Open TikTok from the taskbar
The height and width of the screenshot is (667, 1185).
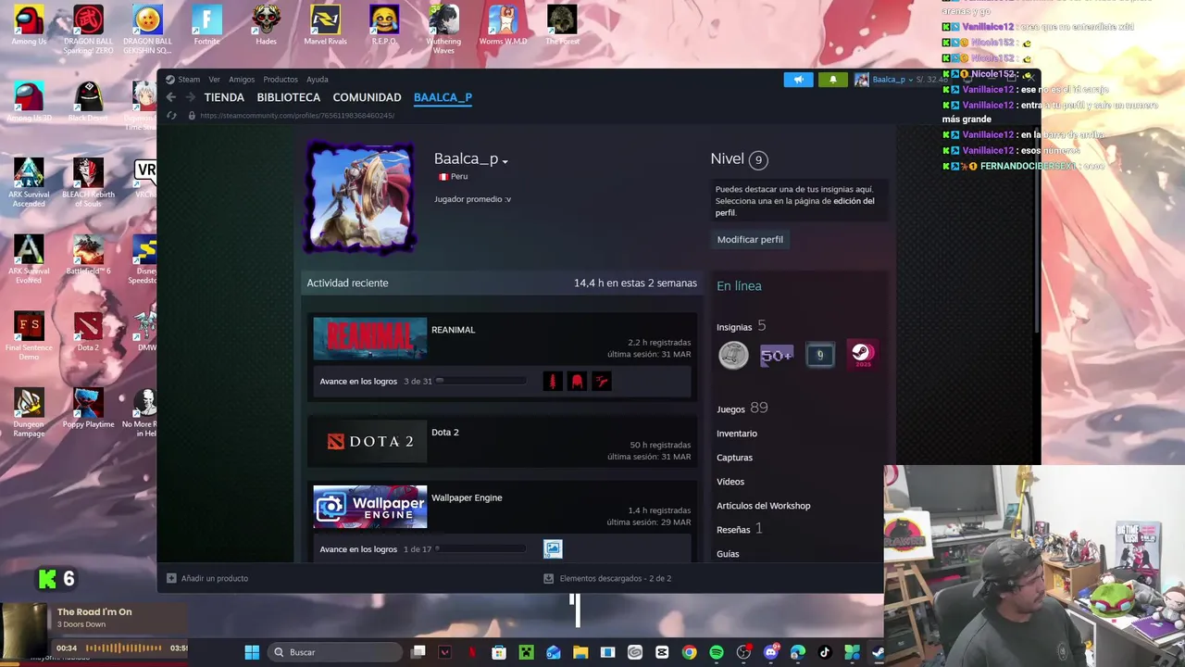tap(825, 652)
